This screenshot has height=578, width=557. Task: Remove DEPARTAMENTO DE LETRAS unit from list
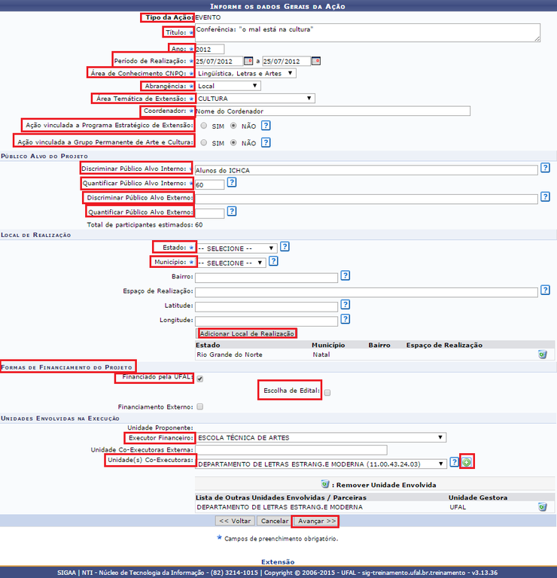point(542,507)
